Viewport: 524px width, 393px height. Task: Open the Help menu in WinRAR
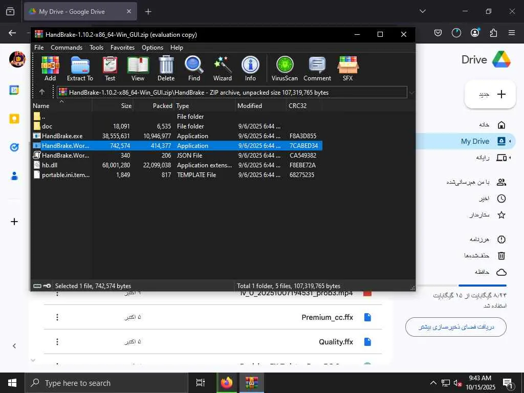(177, 48)
